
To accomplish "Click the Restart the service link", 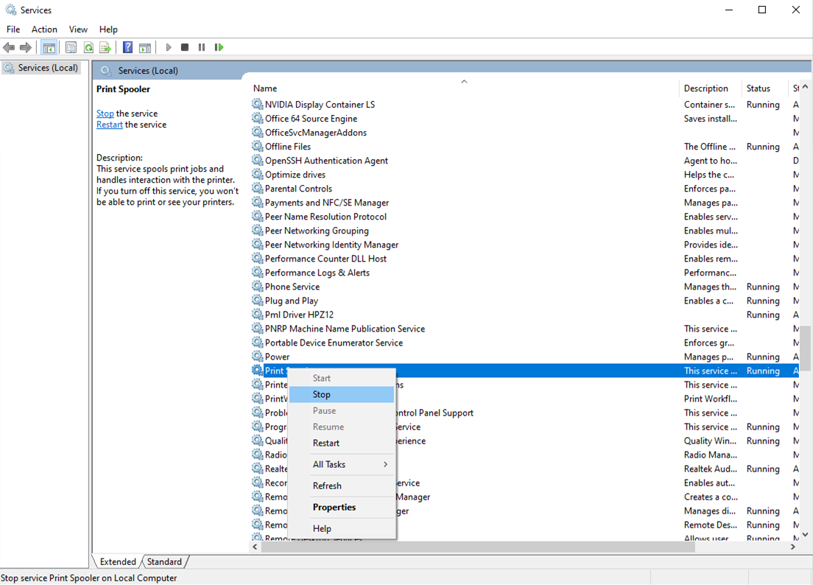I will (x=110, y=125).
